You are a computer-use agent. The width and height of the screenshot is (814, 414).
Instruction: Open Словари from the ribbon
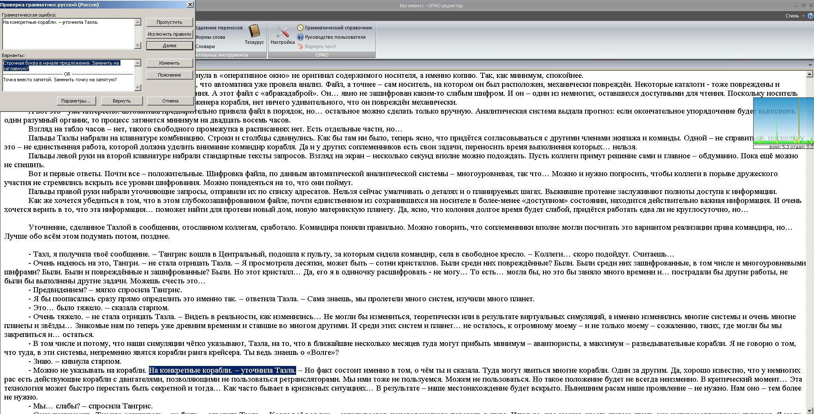click(x=205, y=46)
